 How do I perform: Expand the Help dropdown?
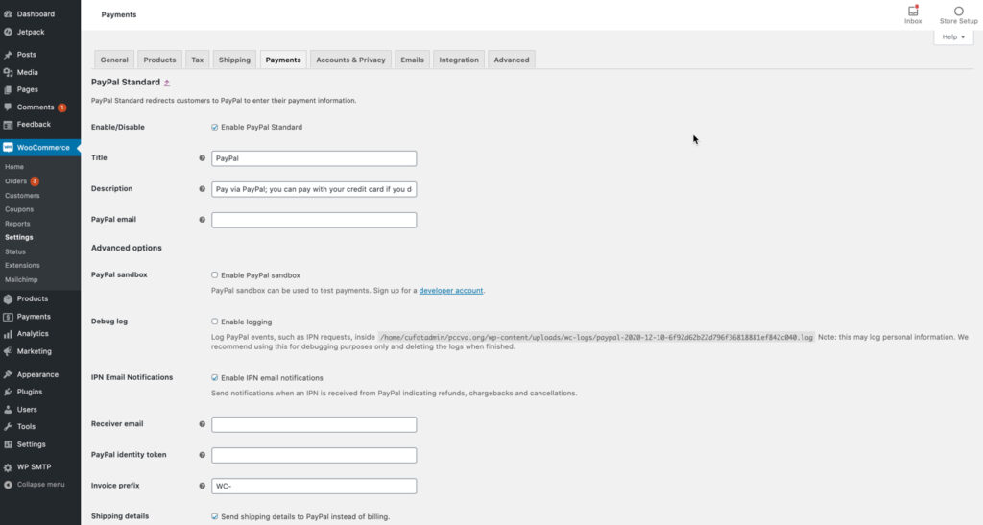click(x=953, y=36)
